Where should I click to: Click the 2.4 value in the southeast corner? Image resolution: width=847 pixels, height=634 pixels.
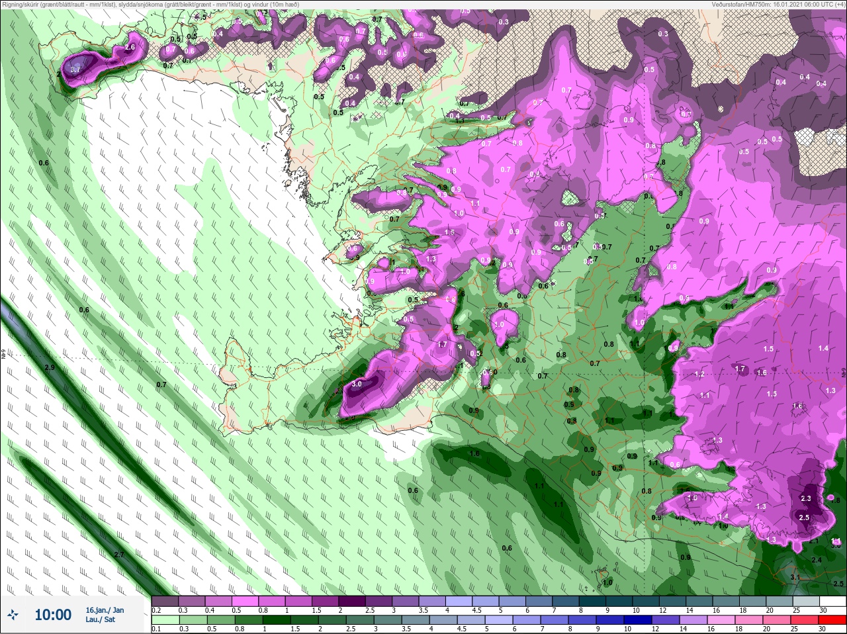point(817,560)
